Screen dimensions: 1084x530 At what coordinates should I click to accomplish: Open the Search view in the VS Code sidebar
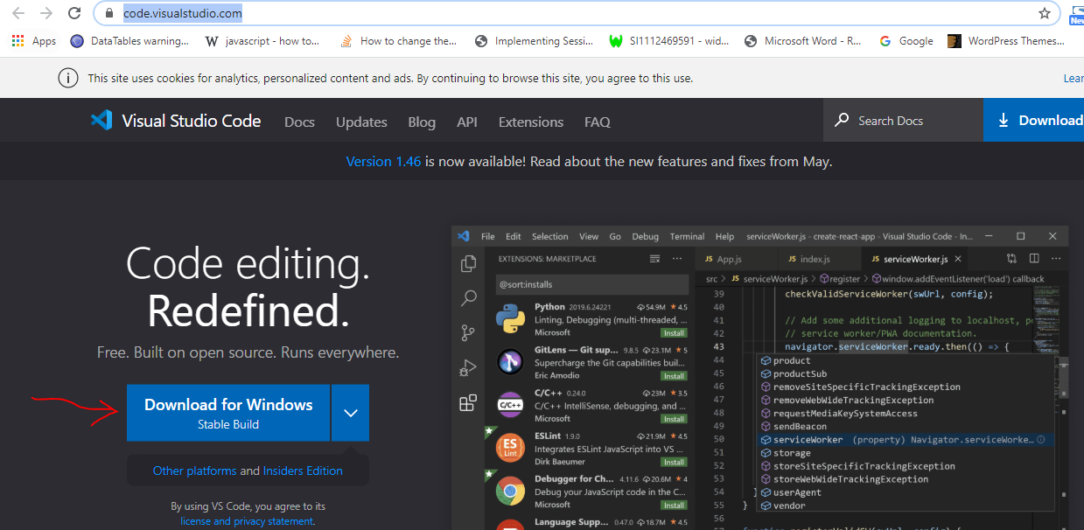click(468, 298)
